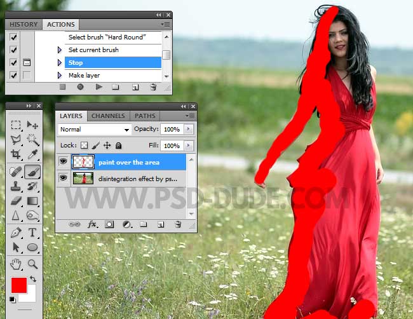Switch to the Channels tab
This screenshot has height=319, width=413.
click(108, 116)
